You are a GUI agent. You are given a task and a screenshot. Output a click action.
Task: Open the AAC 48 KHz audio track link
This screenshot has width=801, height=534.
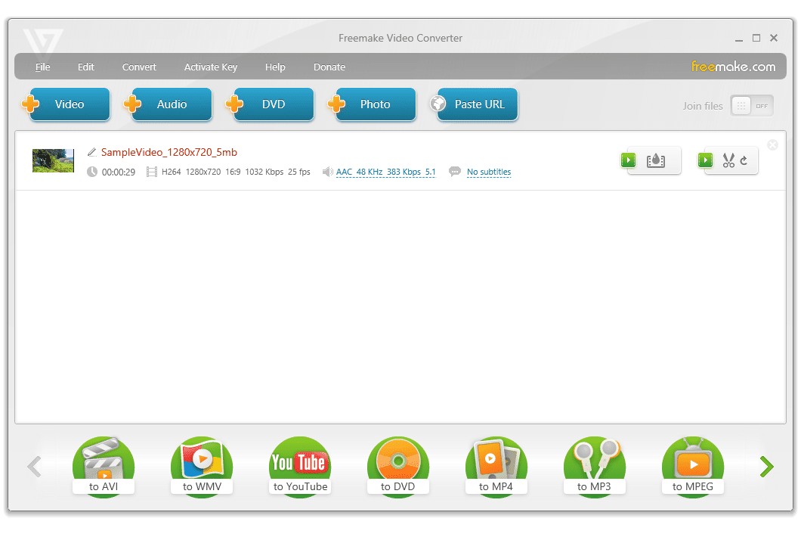[386, 172]
